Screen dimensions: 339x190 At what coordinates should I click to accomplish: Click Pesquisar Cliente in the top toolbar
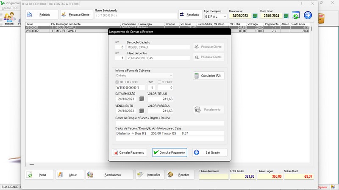(x=76, y=15)
